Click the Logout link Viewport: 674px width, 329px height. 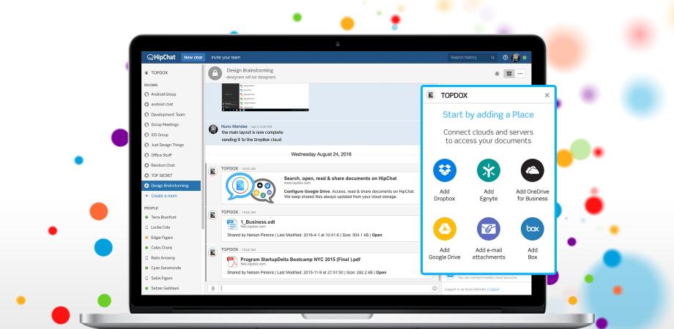[x=494, y=290]
